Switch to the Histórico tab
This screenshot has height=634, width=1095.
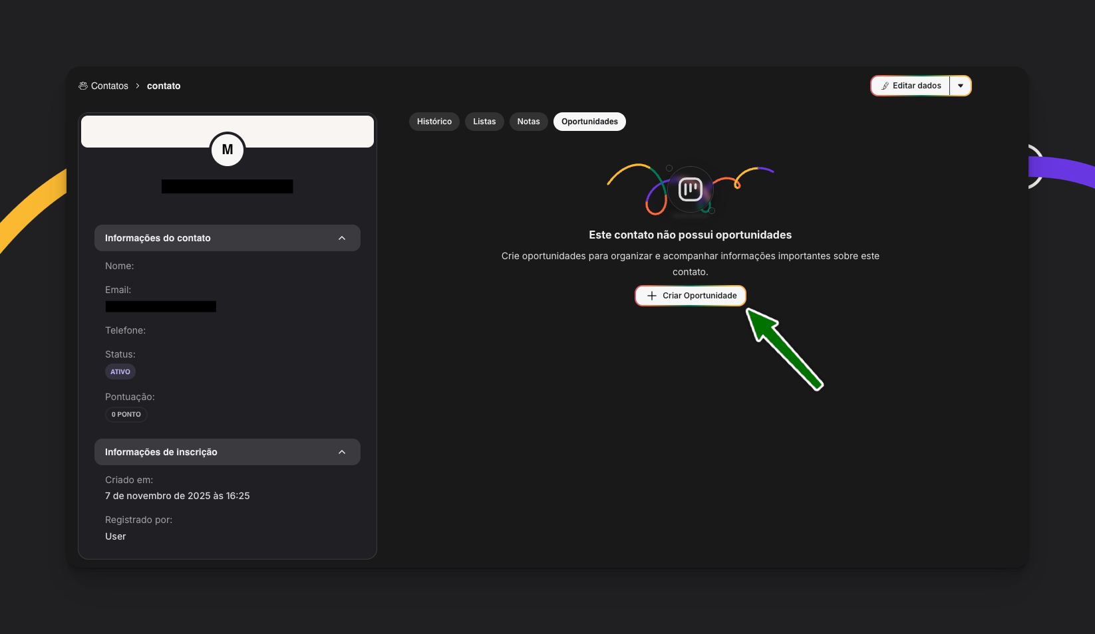434,122
